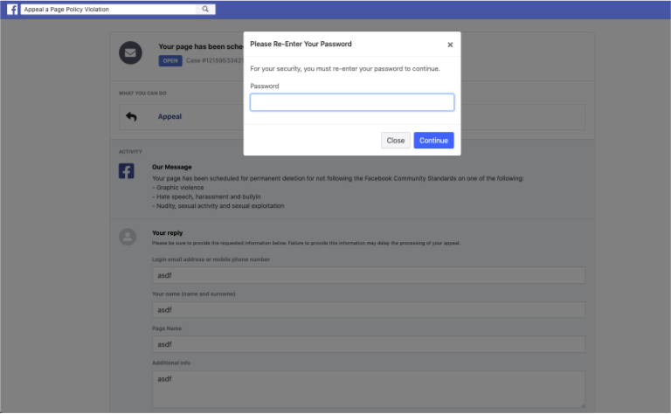The height and width of the screenshot is (414, 671).
Task: Click the 'WHAT YOU CAN DO' label
Action: [142, 93]
